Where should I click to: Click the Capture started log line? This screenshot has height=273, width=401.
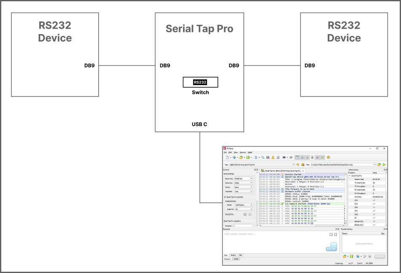tap(302, 204)
